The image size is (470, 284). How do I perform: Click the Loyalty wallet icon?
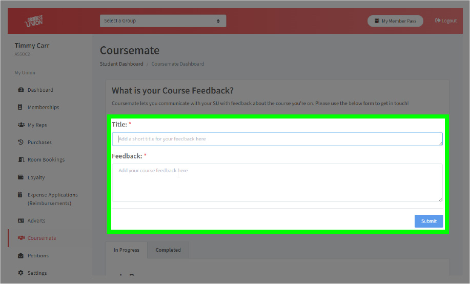tap(21, 177)
